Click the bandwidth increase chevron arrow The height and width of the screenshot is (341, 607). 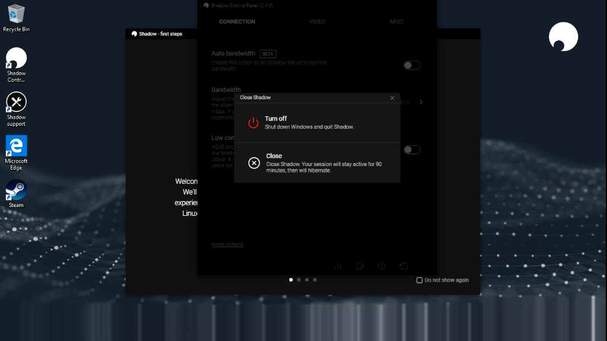pos(421,102)
